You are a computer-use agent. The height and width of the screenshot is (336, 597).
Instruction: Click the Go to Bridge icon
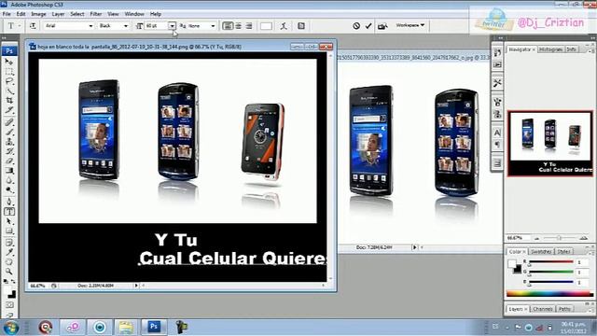(382, 26)
